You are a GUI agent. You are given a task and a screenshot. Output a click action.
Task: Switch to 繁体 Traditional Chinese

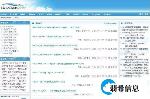(146, 14)
